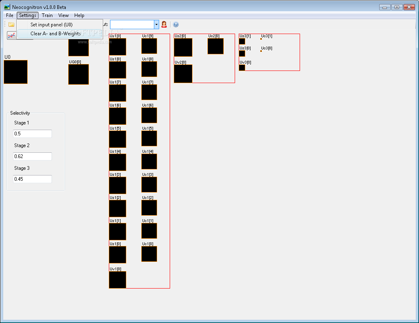Select the Uc1[2] plane

pyautogui.click(x=149, y=207)
